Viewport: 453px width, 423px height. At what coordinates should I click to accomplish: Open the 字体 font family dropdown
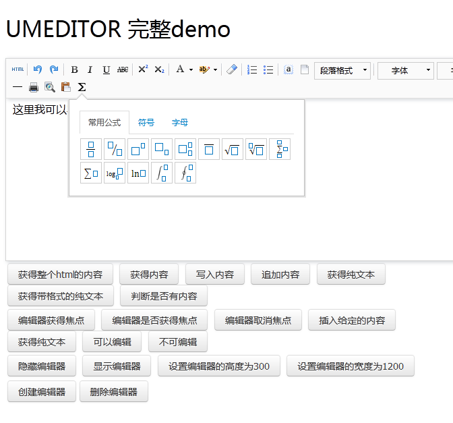(x=406, y=71)
